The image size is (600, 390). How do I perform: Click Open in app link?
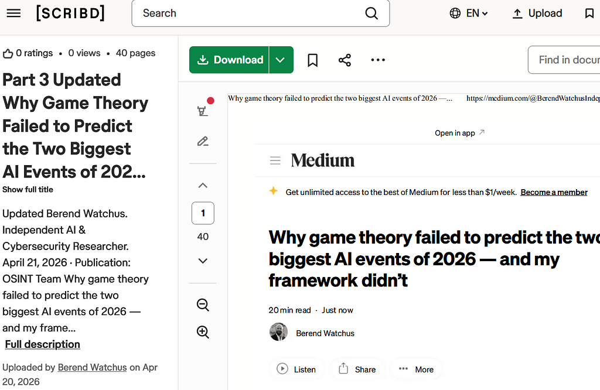(x=459, y=133)
